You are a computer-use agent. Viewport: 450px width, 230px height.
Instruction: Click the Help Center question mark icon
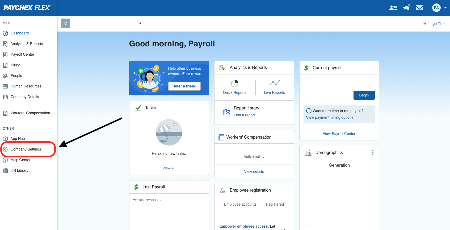click(5, 160)
